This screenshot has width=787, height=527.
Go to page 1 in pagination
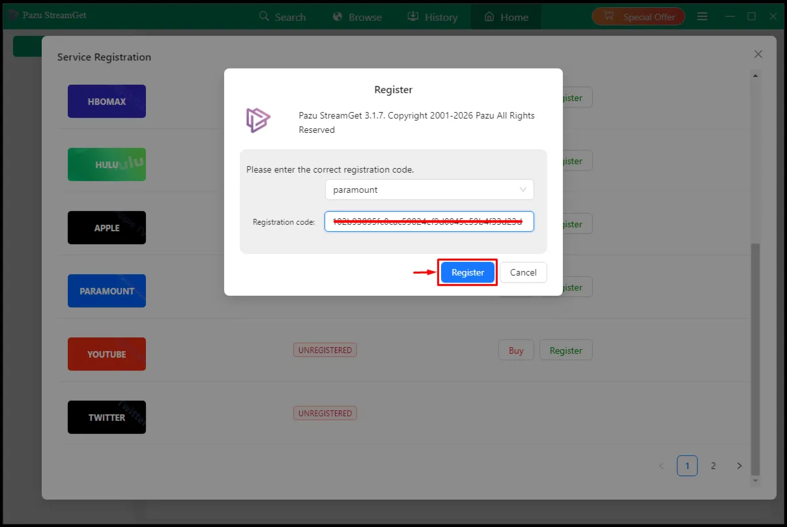[x=687, y=466]
